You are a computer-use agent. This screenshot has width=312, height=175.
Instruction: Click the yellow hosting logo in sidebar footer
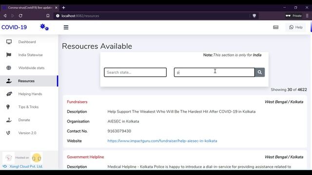pyautogui.click(x=37, y=158)
